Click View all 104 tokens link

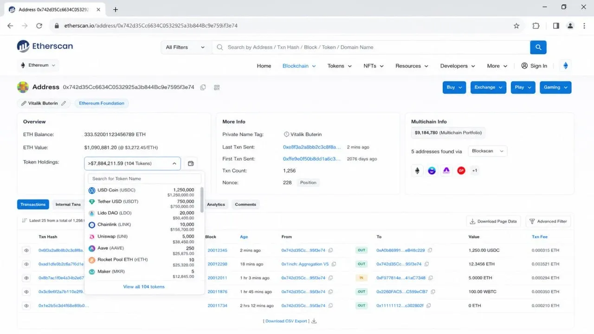[x=144, y=287]
